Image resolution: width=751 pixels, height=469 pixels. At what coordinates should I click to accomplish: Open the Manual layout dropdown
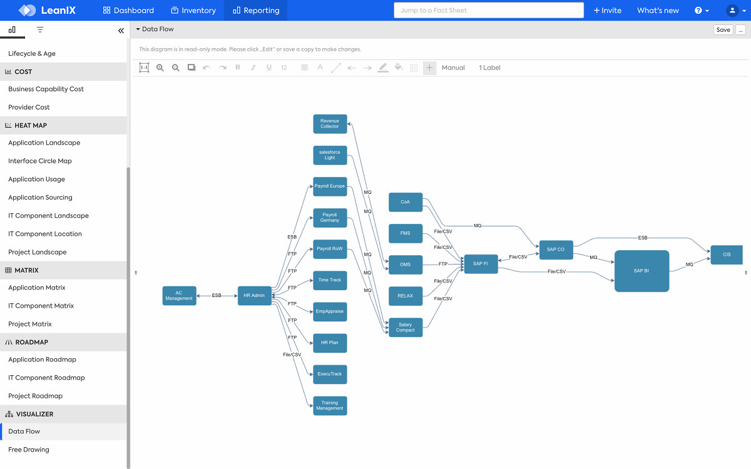coord(453,68)
